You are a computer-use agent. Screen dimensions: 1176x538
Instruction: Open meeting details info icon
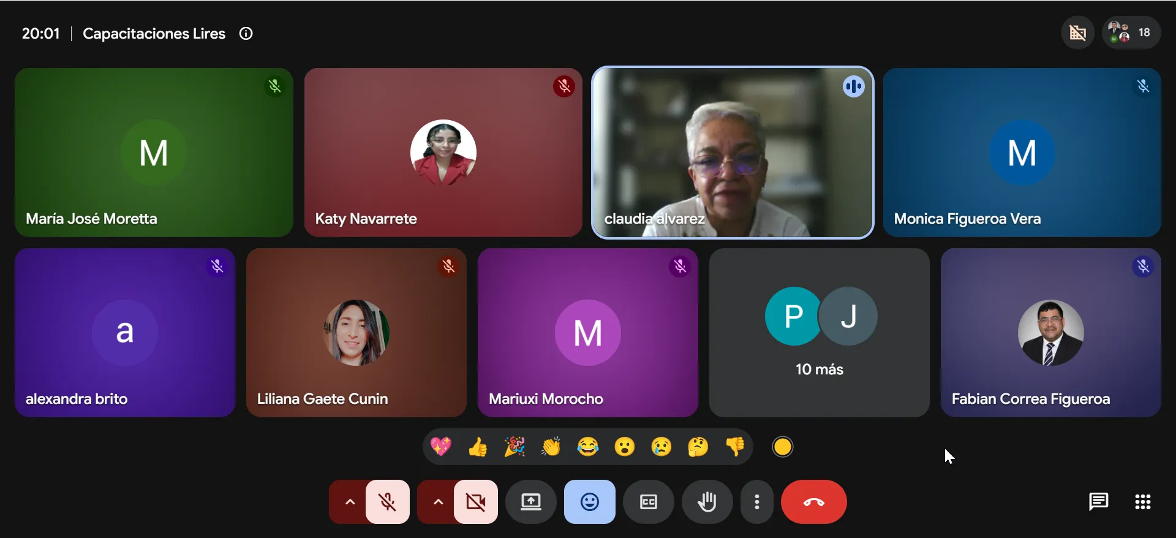click(x=246, y=34)
